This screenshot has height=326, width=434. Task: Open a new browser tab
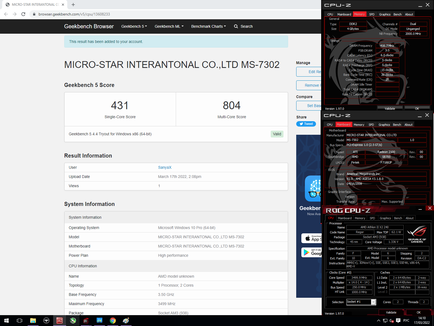pyautogui.click(x=73, y=5)
